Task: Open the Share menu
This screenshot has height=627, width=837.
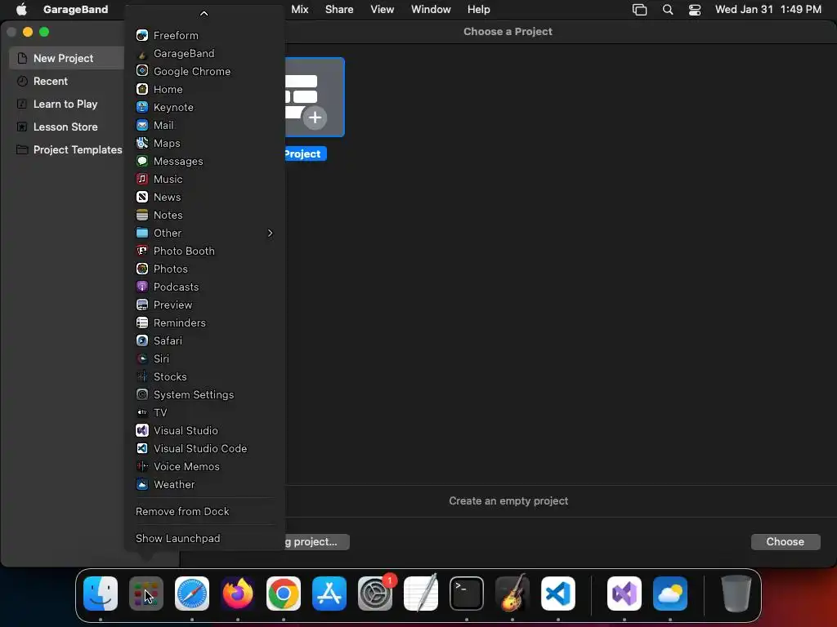Action: (339, 9)
